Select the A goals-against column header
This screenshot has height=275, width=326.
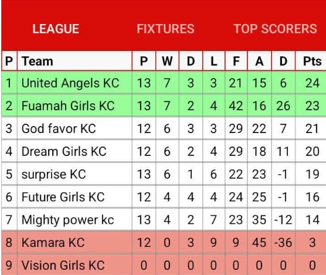pyautogui.click(x=259, y=61)
